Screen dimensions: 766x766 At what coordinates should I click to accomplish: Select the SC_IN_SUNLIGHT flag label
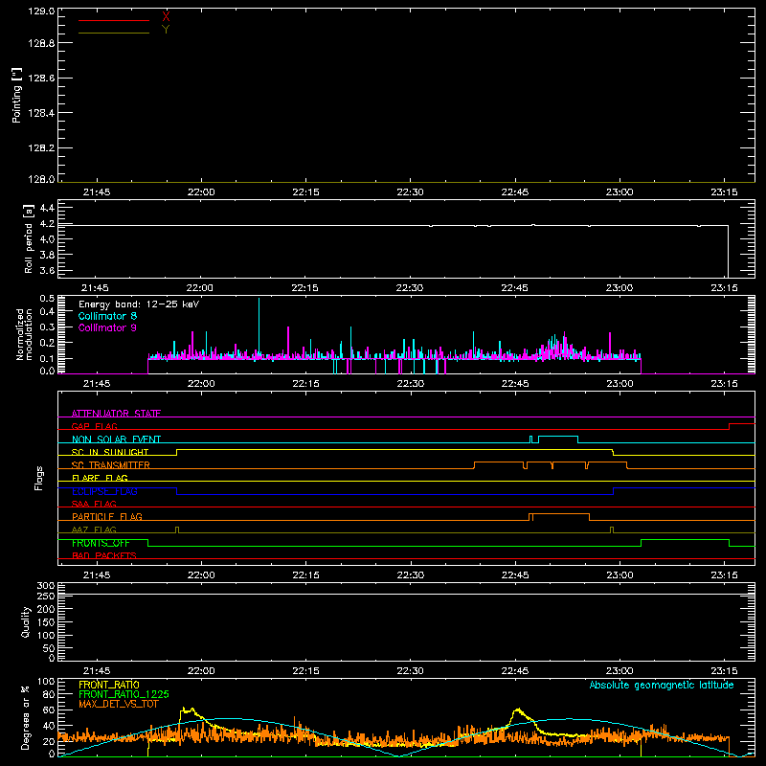(x=110, y=452)
